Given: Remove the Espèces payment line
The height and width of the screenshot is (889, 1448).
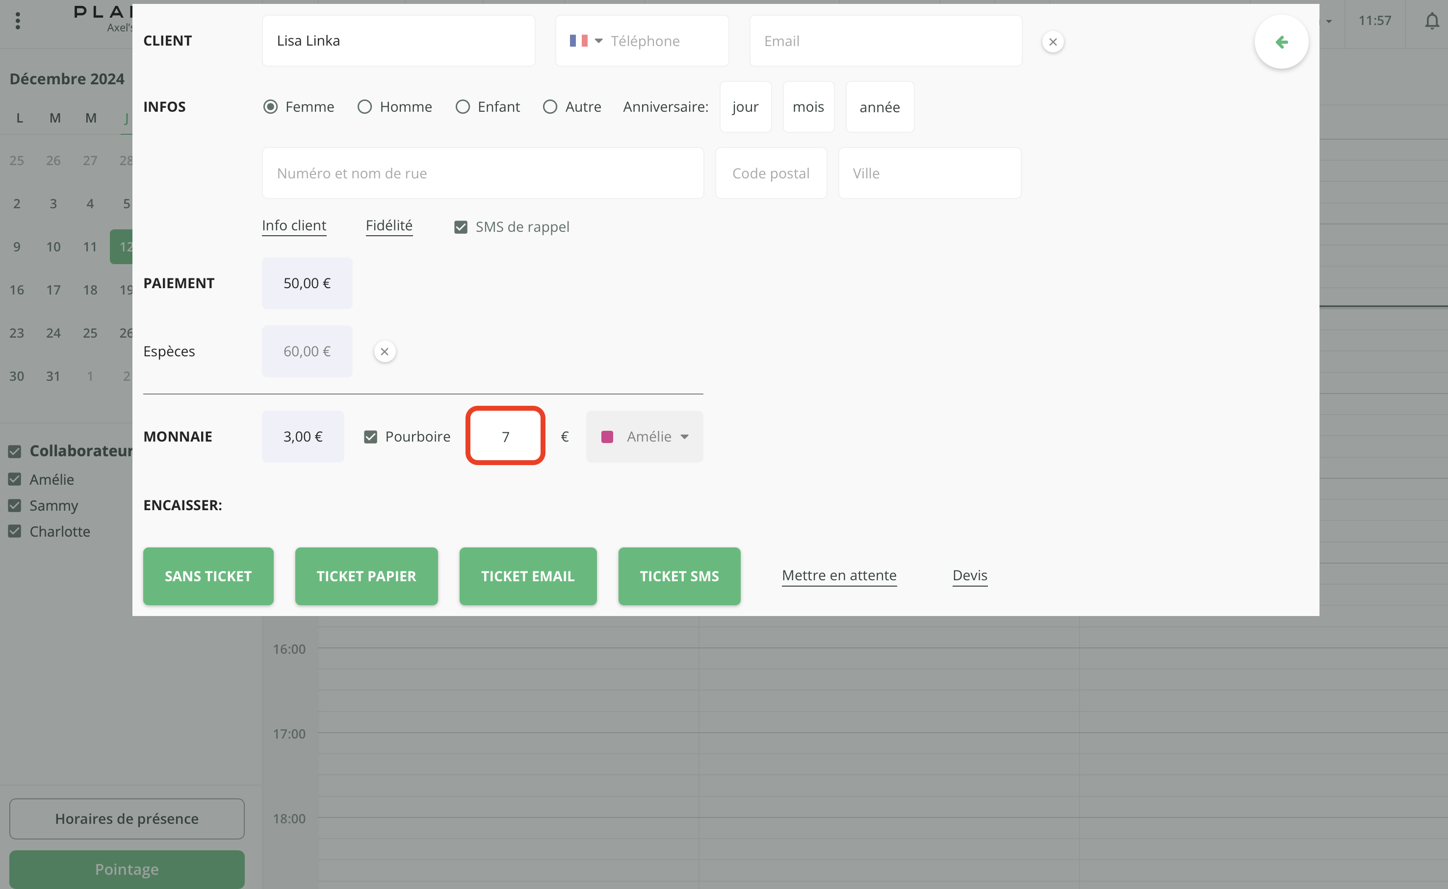Looking at the screenshot, I should point(384,351).
